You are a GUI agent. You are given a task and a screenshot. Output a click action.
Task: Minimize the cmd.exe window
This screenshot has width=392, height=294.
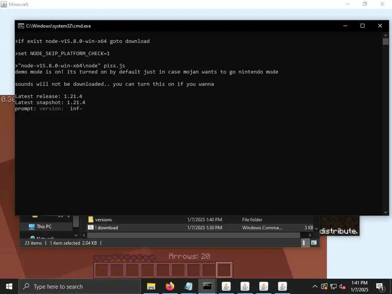tap(345, 26)
